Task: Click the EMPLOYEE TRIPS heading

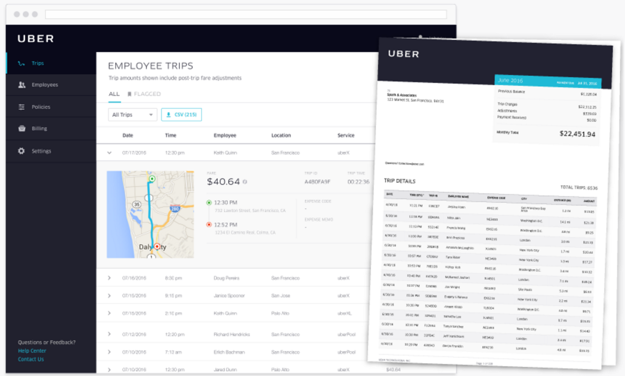Action: 150,66
